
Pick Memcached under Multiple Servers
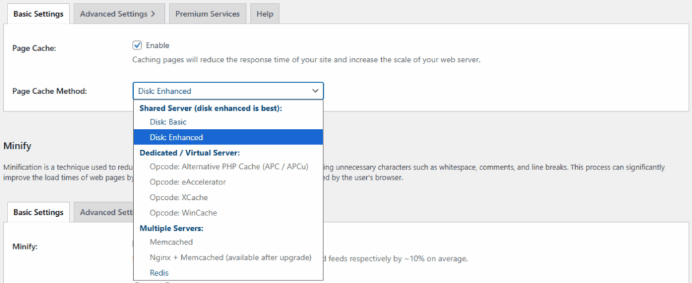[x=171, y=242]
